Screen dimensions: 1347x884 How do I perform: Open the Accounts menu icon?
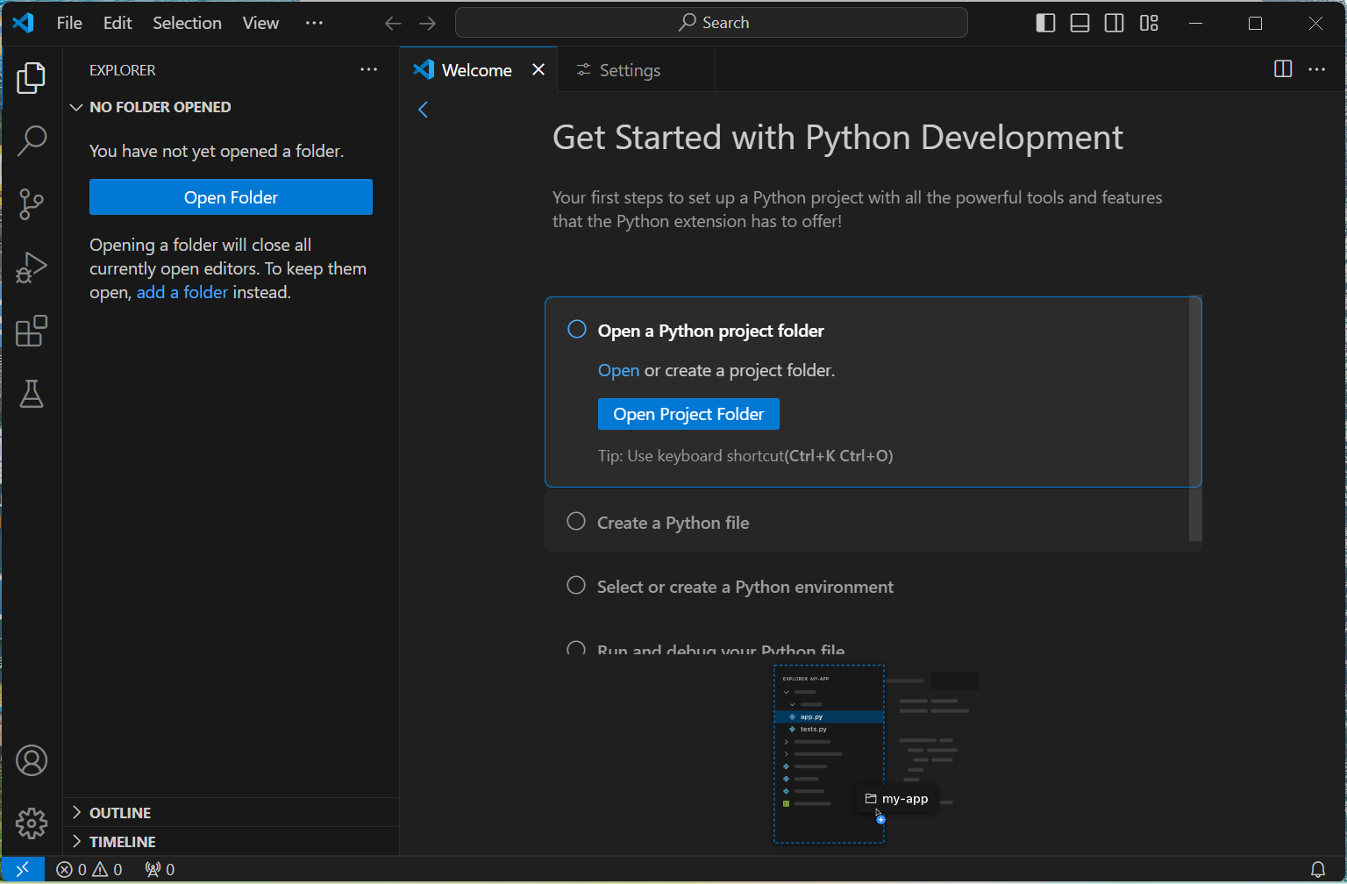(32, 760)
